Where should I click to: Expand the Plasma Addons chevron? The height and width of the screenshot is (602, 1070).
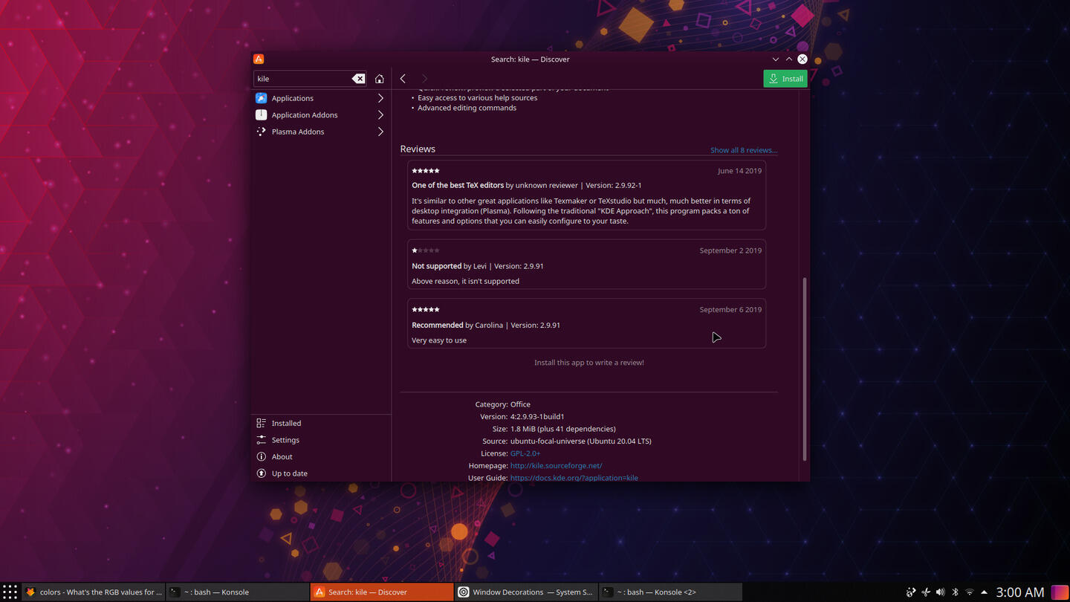pyautogui.click(x=380, y=132)
